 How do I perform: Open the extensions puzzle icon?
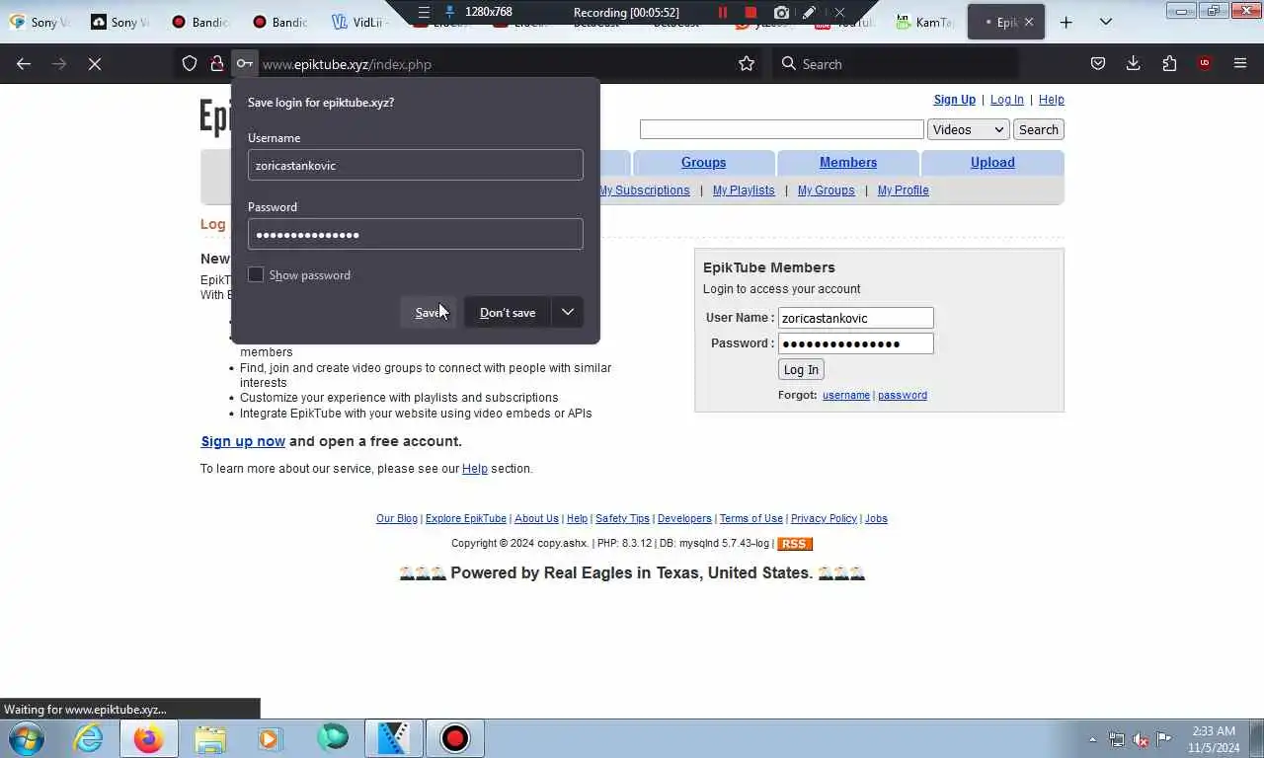1169,64
